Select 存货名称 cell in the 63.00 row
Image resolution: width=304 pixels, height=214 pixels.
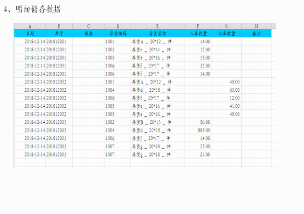(x=157, y=90)
